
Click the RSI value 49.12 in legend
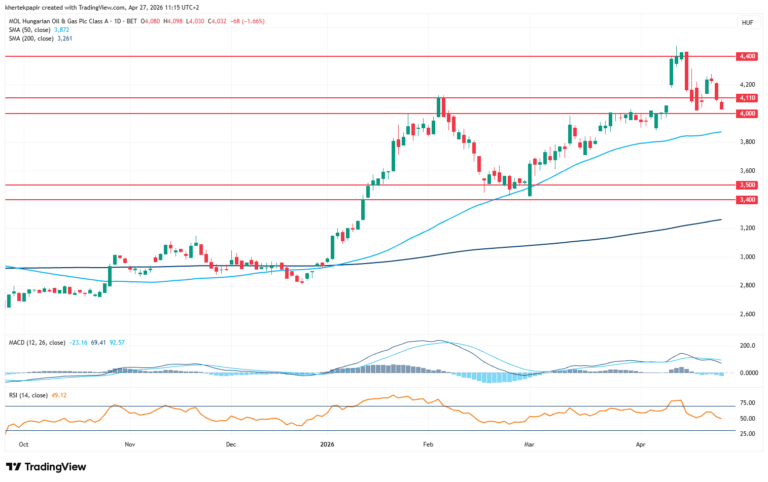pos(59,395)
